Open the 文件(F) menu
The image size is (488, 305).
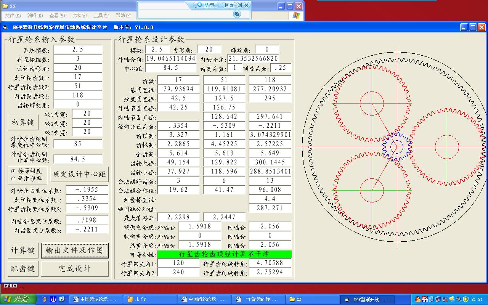tap(13, 16)
